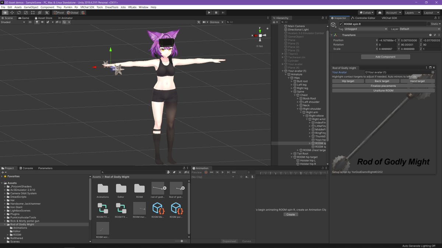Image resolution: width=442 pixels, height=248 pixels.
Task: Open the Tag dropdown showing Untagged
Action: click(366, 29)
